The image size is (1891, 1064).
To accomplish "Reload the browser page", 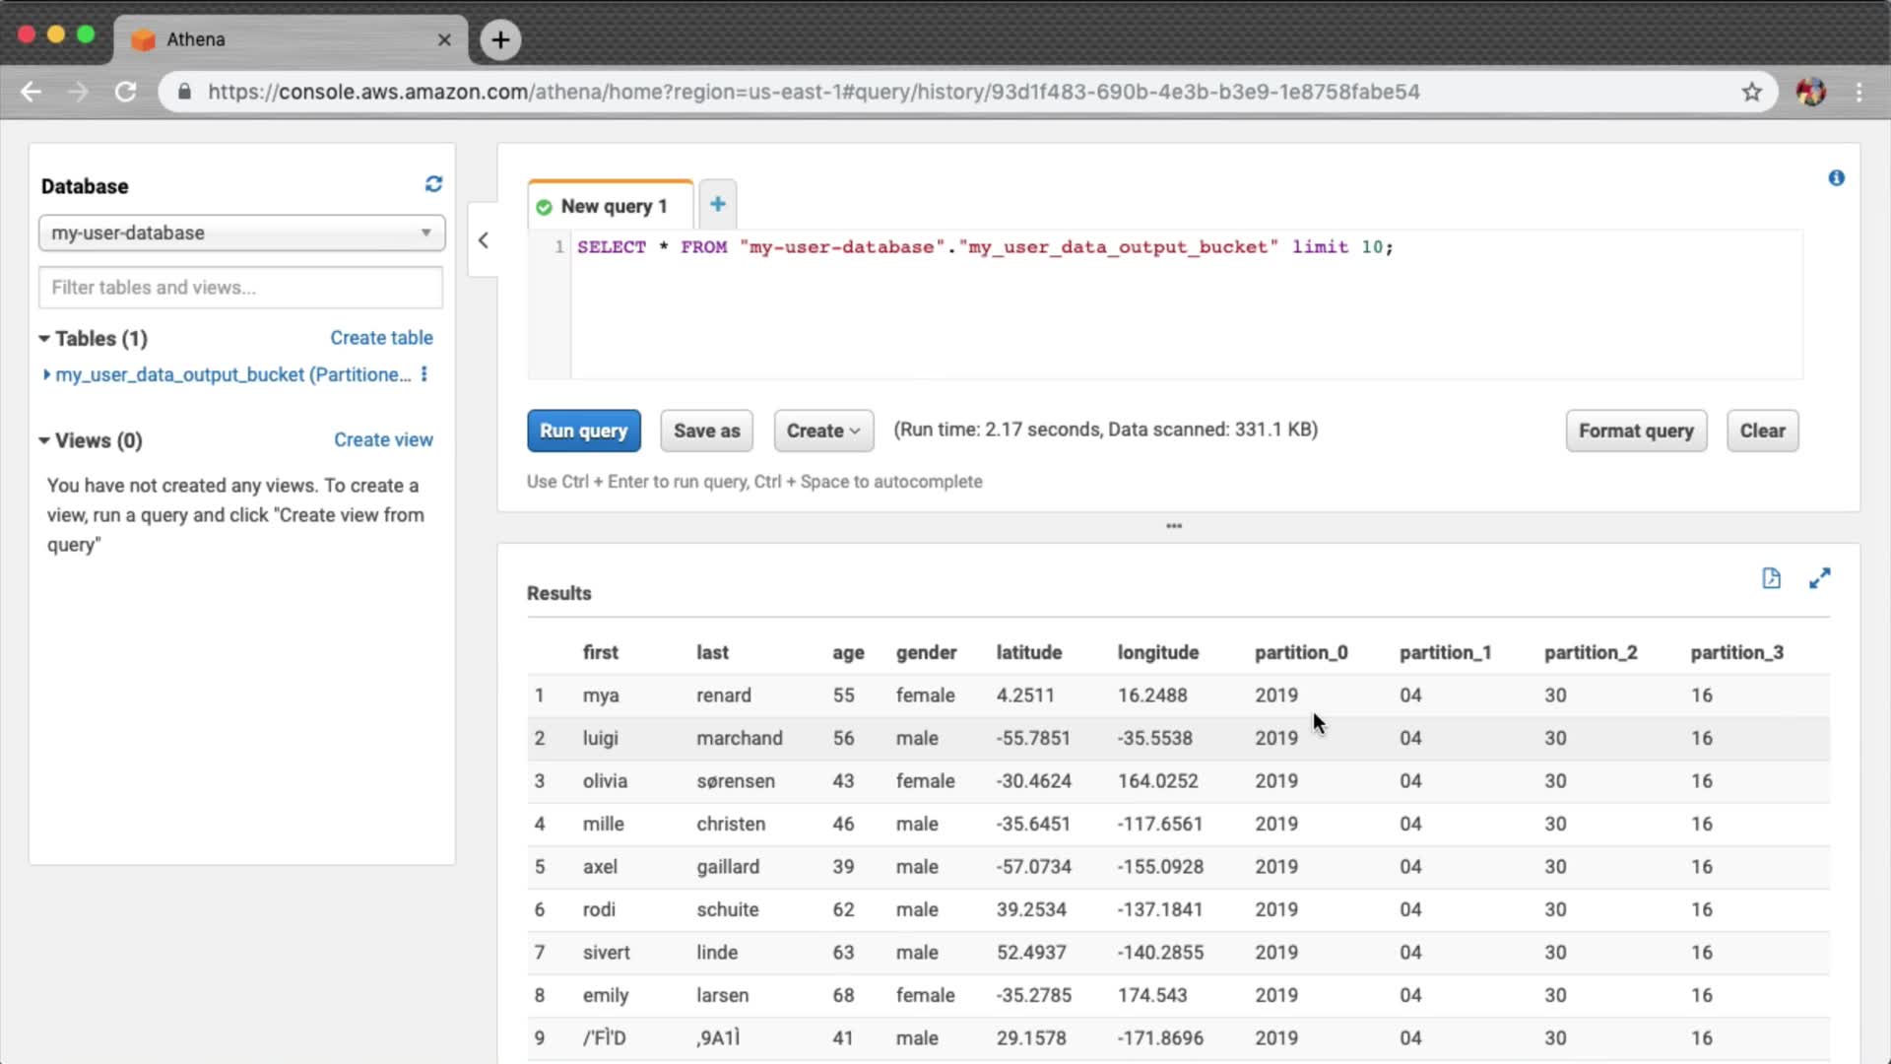I will click(125, 92).
